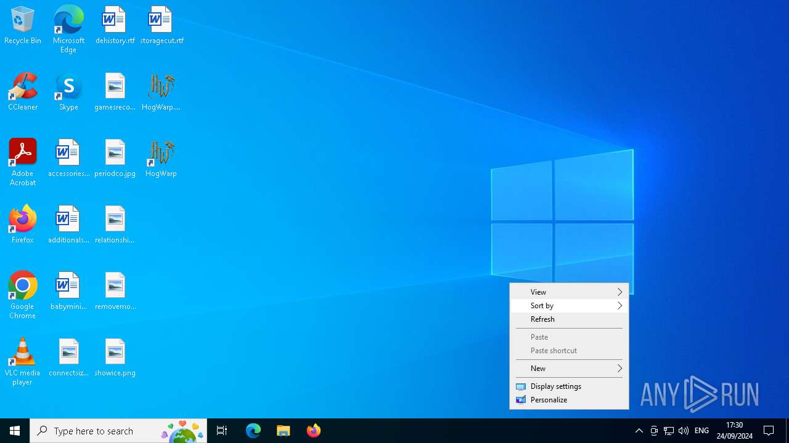Click the Show desktop strip
This screenshot has height=443, width=789.
pyautogui.click(x=787, y=431)
